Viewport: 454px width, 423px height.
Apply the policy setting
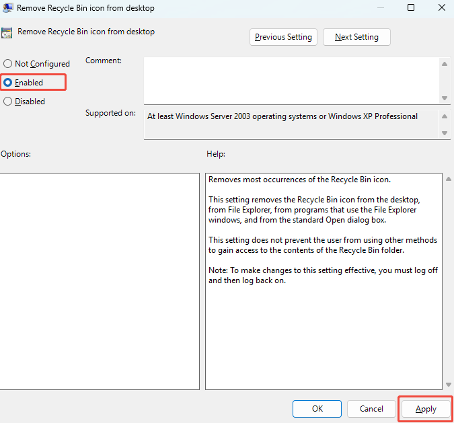[426, 409]
